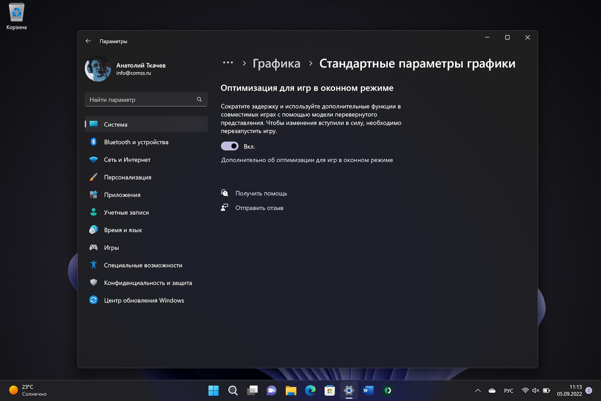This screenshot has width=601, height=401.
Task: Click the Отправить отзыв feedback link
Action: click(x=259, y=208)
